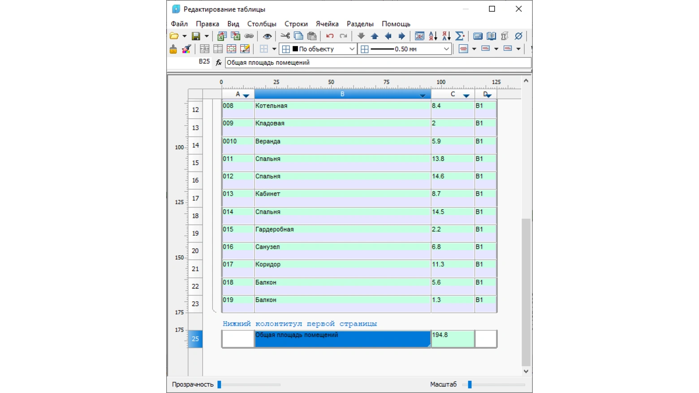Select the row 25 header
The image size is (699, 393).
tap(195, 339)
